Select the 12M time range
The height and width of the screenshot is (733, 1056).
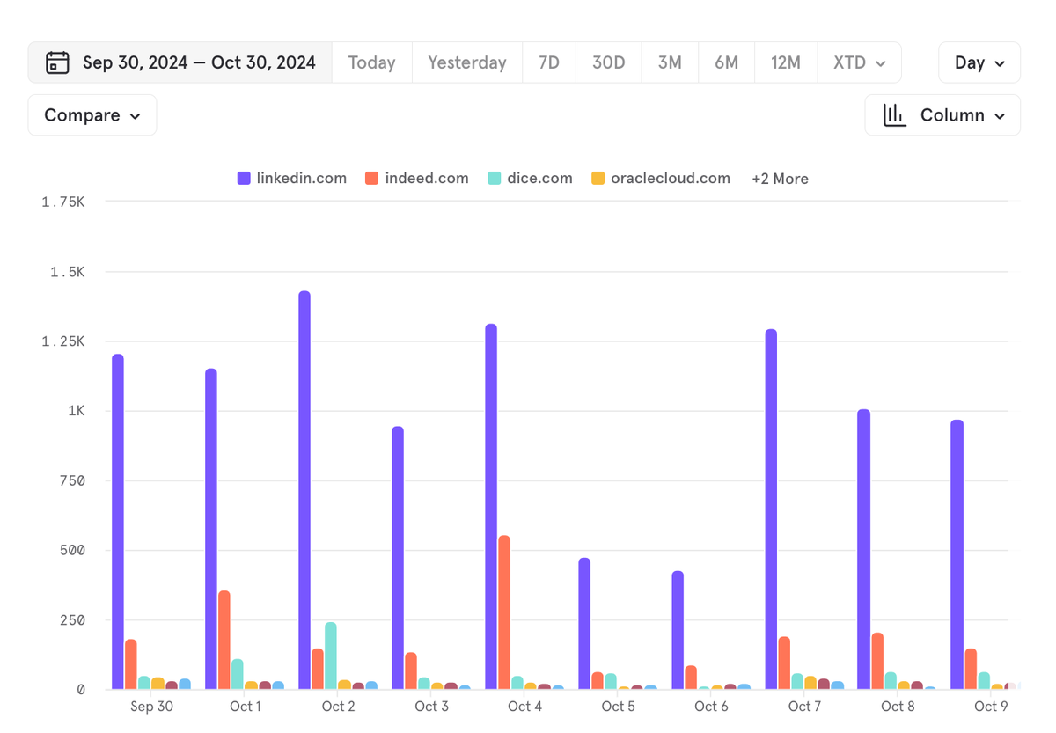click(x=786, y=62)
